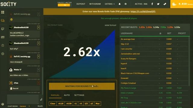Select player row 'Black Halcon CSGOReaper.com'
Screen dimensions: 193x108
point(154,73)
